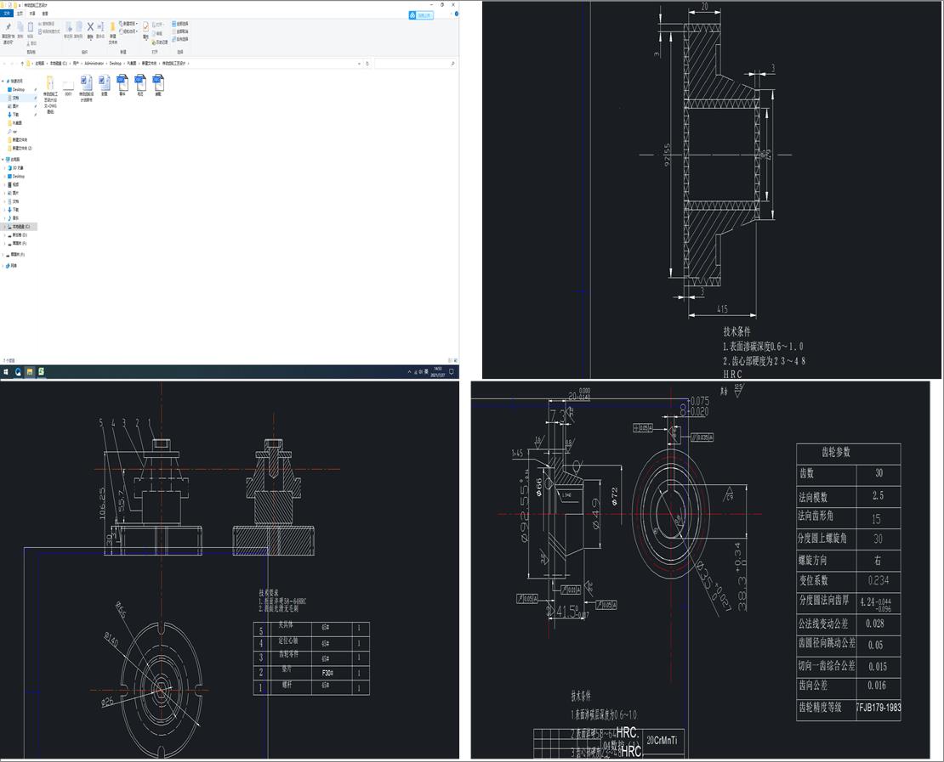Click the Copy icon in the Clipboard group
The width and height of the screenshot is (944, 762).
pos(20,28)
